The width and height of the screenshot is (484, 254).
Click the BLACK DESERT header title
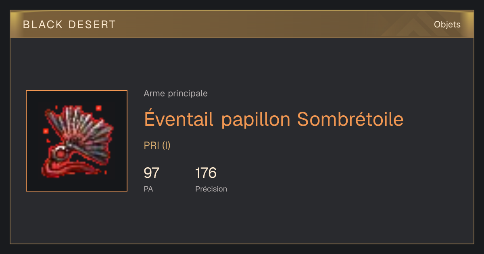69,25
